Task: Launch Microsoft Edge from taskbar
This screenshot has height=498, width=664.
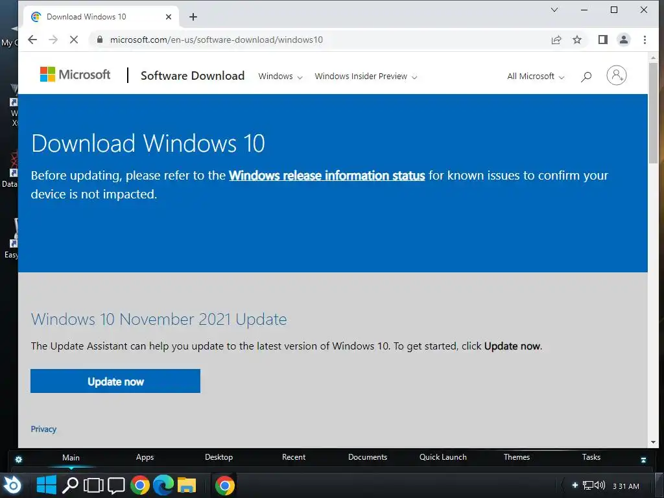Action: click(163, 485)
